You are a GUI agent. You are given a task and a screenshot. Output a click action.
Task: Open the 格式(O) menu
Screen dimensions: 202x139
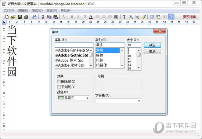[x=37, y=11]
